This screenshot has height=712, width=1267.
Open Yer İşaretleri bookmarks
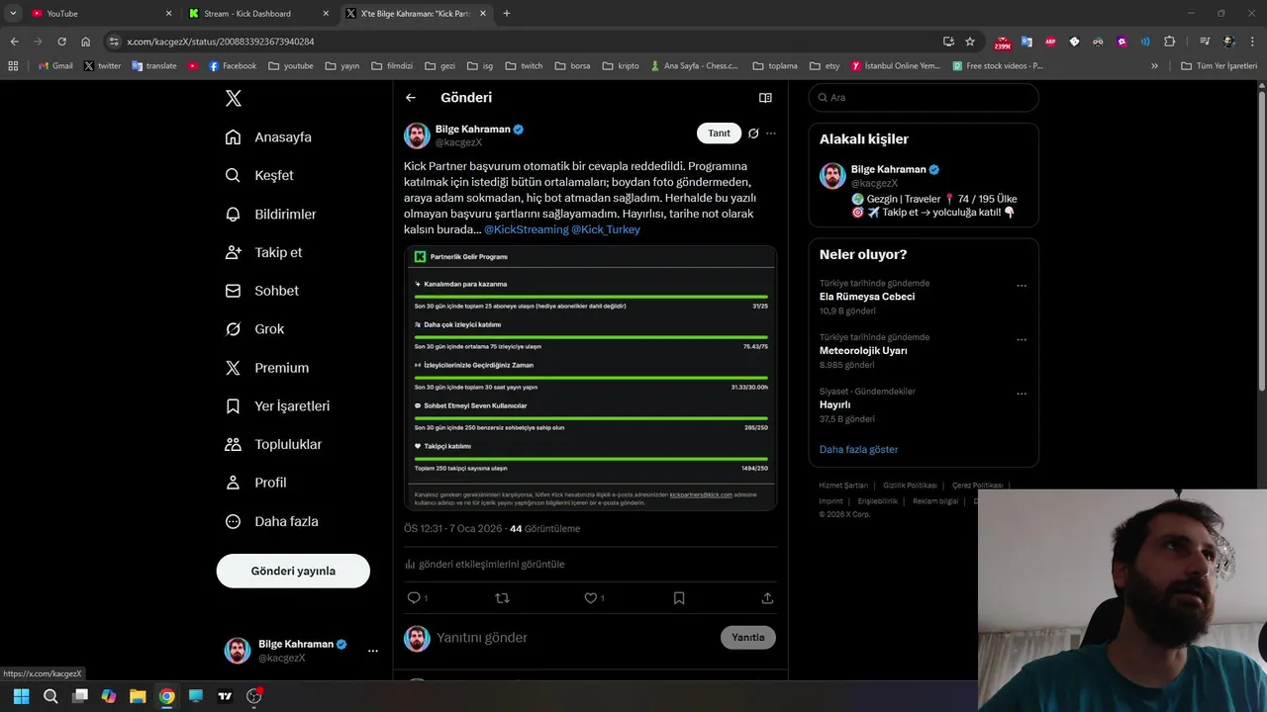coord(277,406)
